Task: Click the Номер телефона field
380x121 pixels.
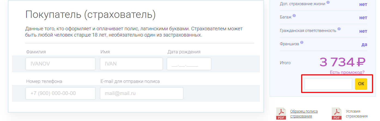Action: click(60, 93)
